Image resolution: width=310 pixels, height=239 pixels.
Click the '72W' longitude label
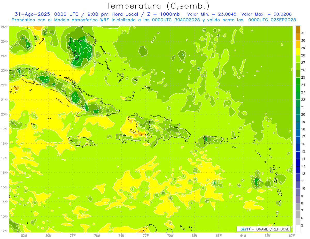pyautogui.click(x=146, y=235)
